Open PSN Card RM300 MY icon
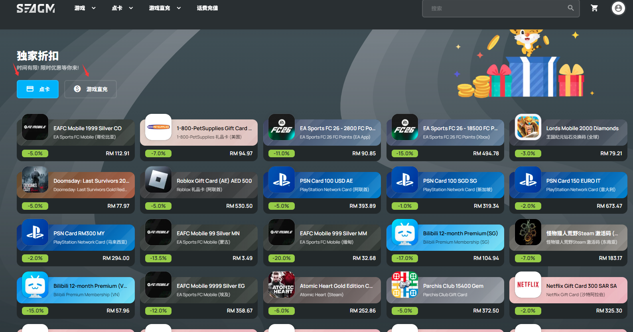Screen dimensions: 633x332 pyautogui.click(x=35, y=232)
